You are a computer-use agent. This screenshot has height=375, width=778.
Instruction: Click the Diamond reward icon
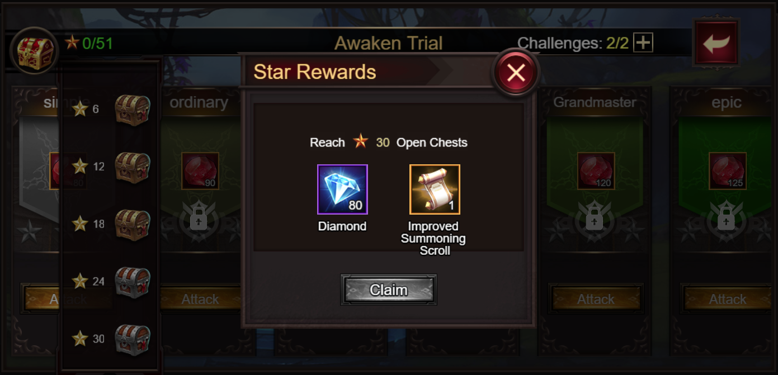[342, 189]
